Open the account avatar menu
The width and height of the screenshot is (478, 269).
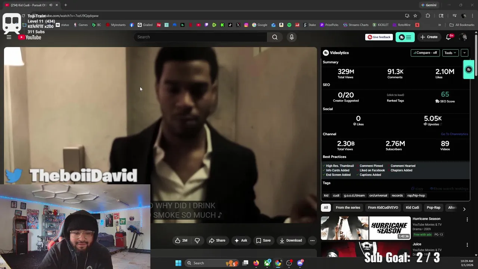pos(463,37)
